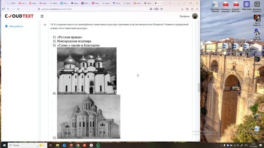Viewport: 264px width, 148px height.
Task: Click the question 14 text
Action: 119,26
